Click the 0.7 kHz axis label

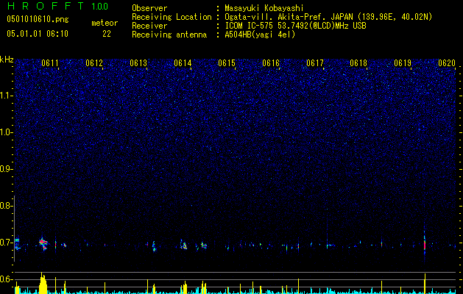[x=6, y=243]
